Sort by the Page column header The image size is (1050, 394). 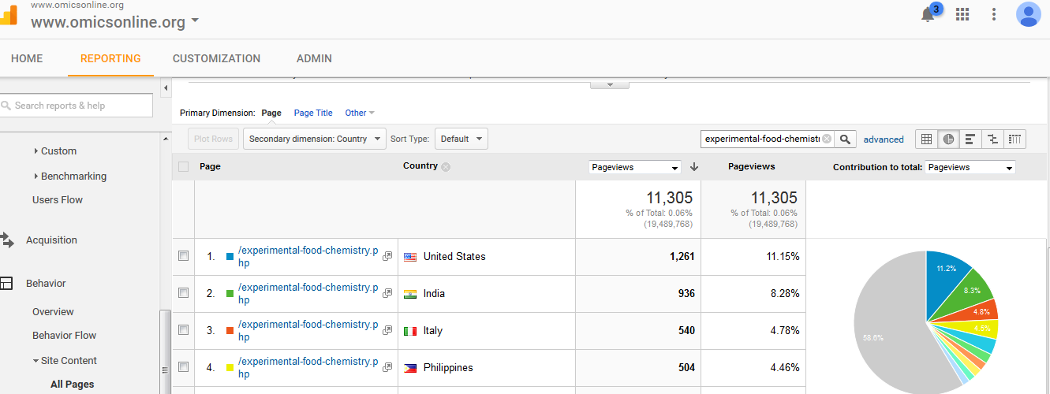[x=210, y=167]
